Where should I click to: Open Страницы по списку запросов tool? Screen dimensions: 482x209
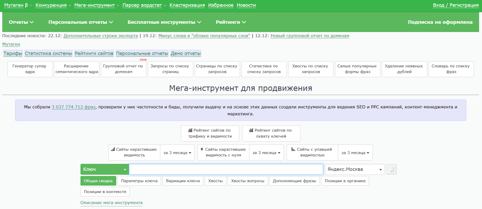point(217,69)
